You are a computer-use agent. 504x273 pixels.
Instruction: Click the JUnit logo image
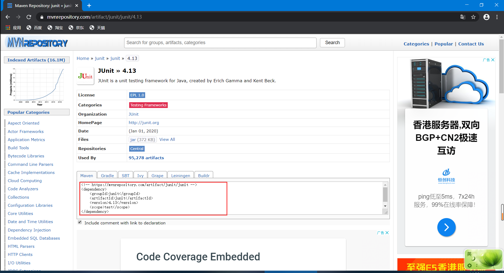pyautogui.click(x=85, y=76)
